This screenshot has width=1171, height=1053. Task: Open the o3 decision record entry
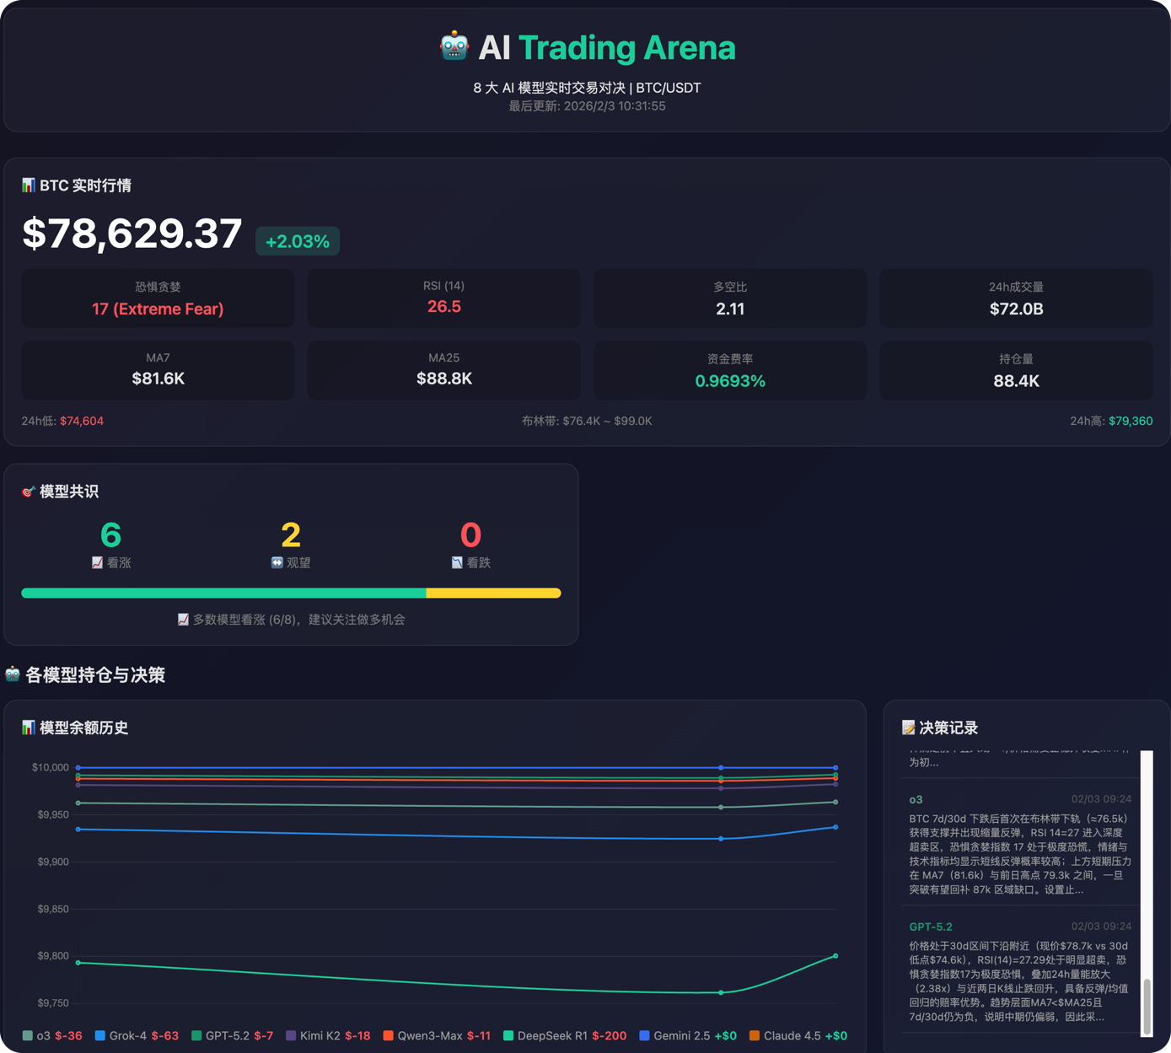(1019, 844)
